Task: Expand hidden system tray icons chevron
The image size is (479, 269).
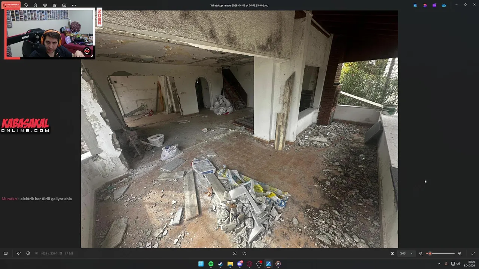Action: click(x=439, y=264)
